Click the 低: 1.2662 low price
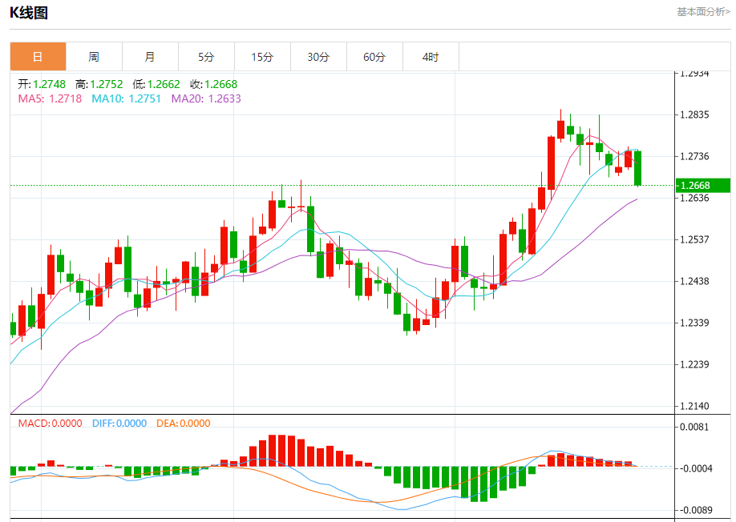 (156, 84)
